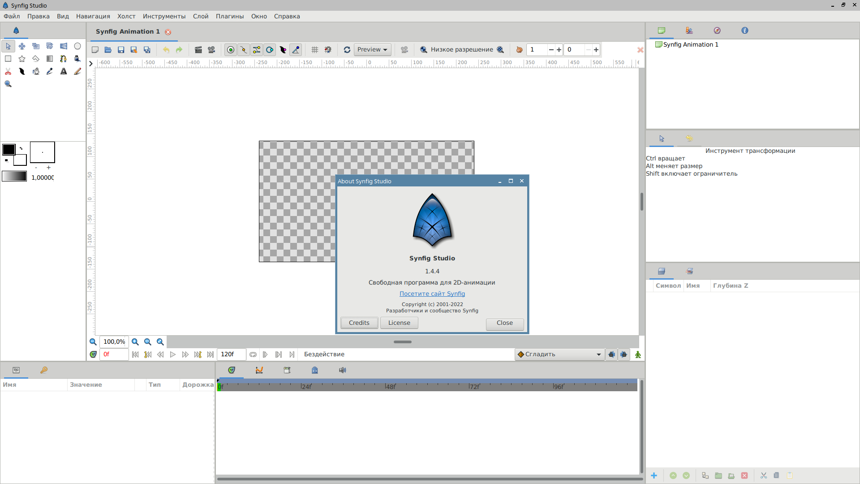Screen dimensions: 860x484
Task: Toggle radius handles display
Action: coord(270,50)
